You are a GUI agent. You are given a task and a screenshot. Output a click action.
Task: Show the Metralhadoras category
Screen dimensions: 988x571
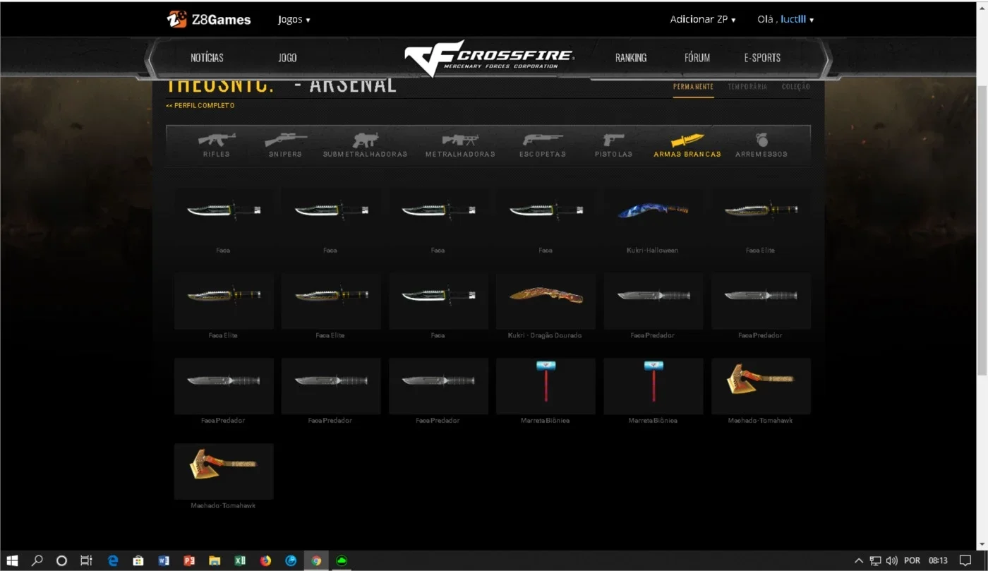tap(460, 145)
